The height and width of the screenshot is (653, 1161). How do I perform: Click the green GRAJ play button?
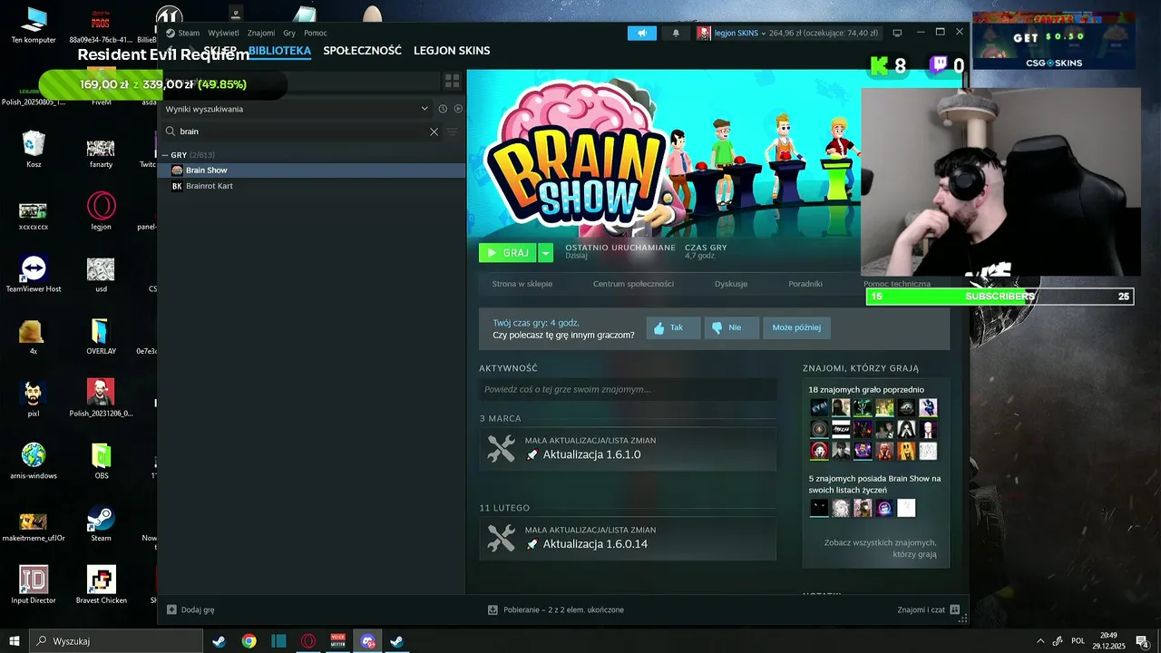click(508, 253)
